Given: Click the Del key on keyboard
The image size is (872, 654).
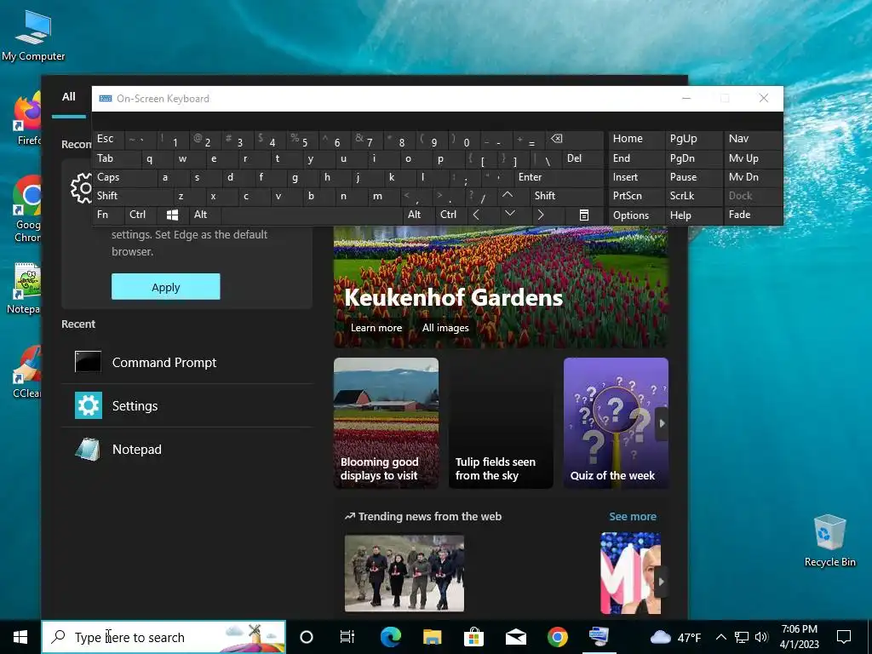Looking at the screenshot, I should [582, 158].
